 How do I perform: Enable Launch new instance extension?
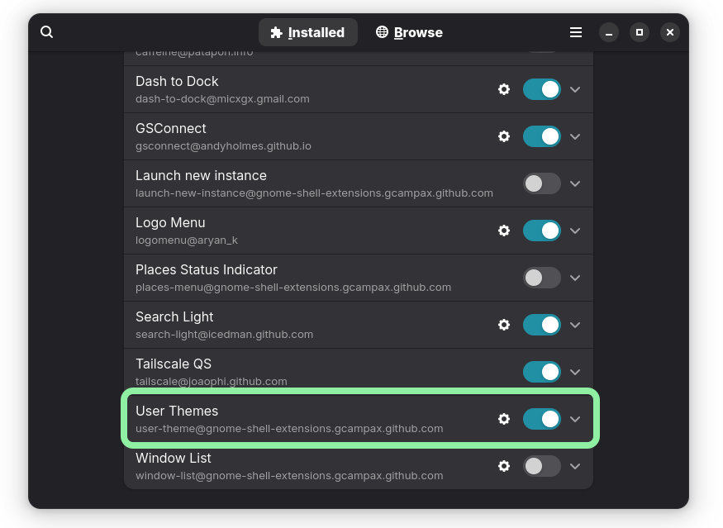coord(541,183)
